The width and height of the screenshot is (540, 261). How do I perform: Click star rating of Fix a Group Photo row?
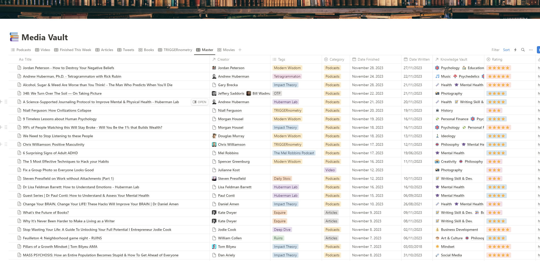[x=494, y=170]
